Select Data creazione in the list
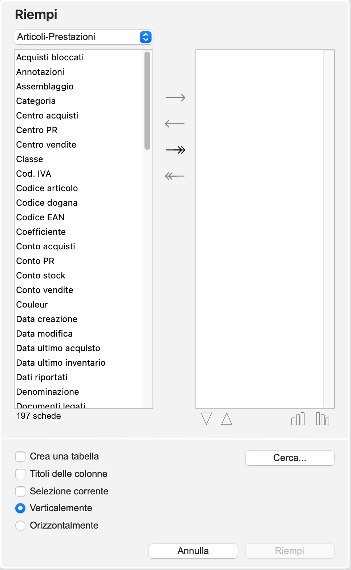This screenshot has height=570, width=351. [x=47, y=319]
